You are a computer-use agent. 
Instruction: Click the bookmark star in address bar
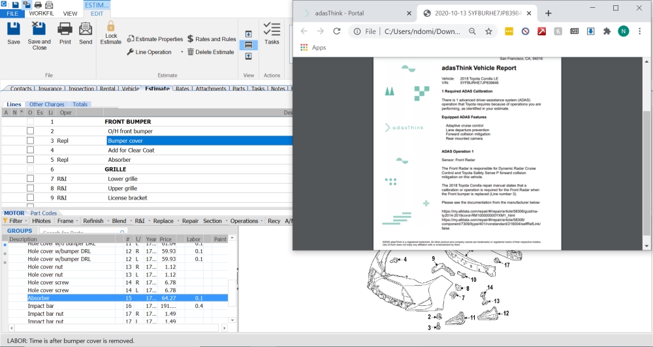click(488, 31)
